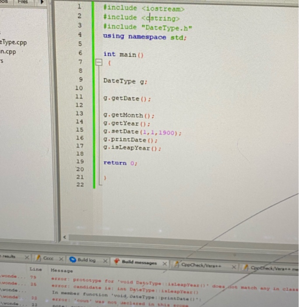Image resolution: width=299 pixels, height=307 pixels.
Task: Click line number 10 in editor gutter
Action: point(79,88)
